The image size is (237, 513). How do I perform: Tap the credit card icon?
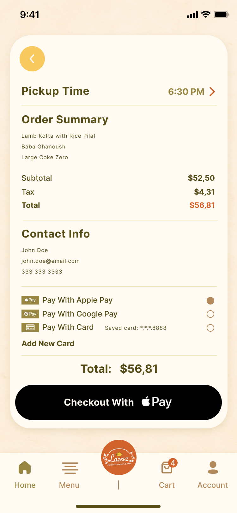30,327
